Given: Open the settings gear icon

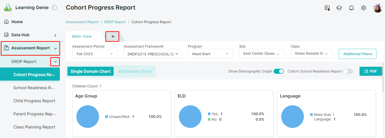Looking at the screenshot, I should (x=363, y=8).
